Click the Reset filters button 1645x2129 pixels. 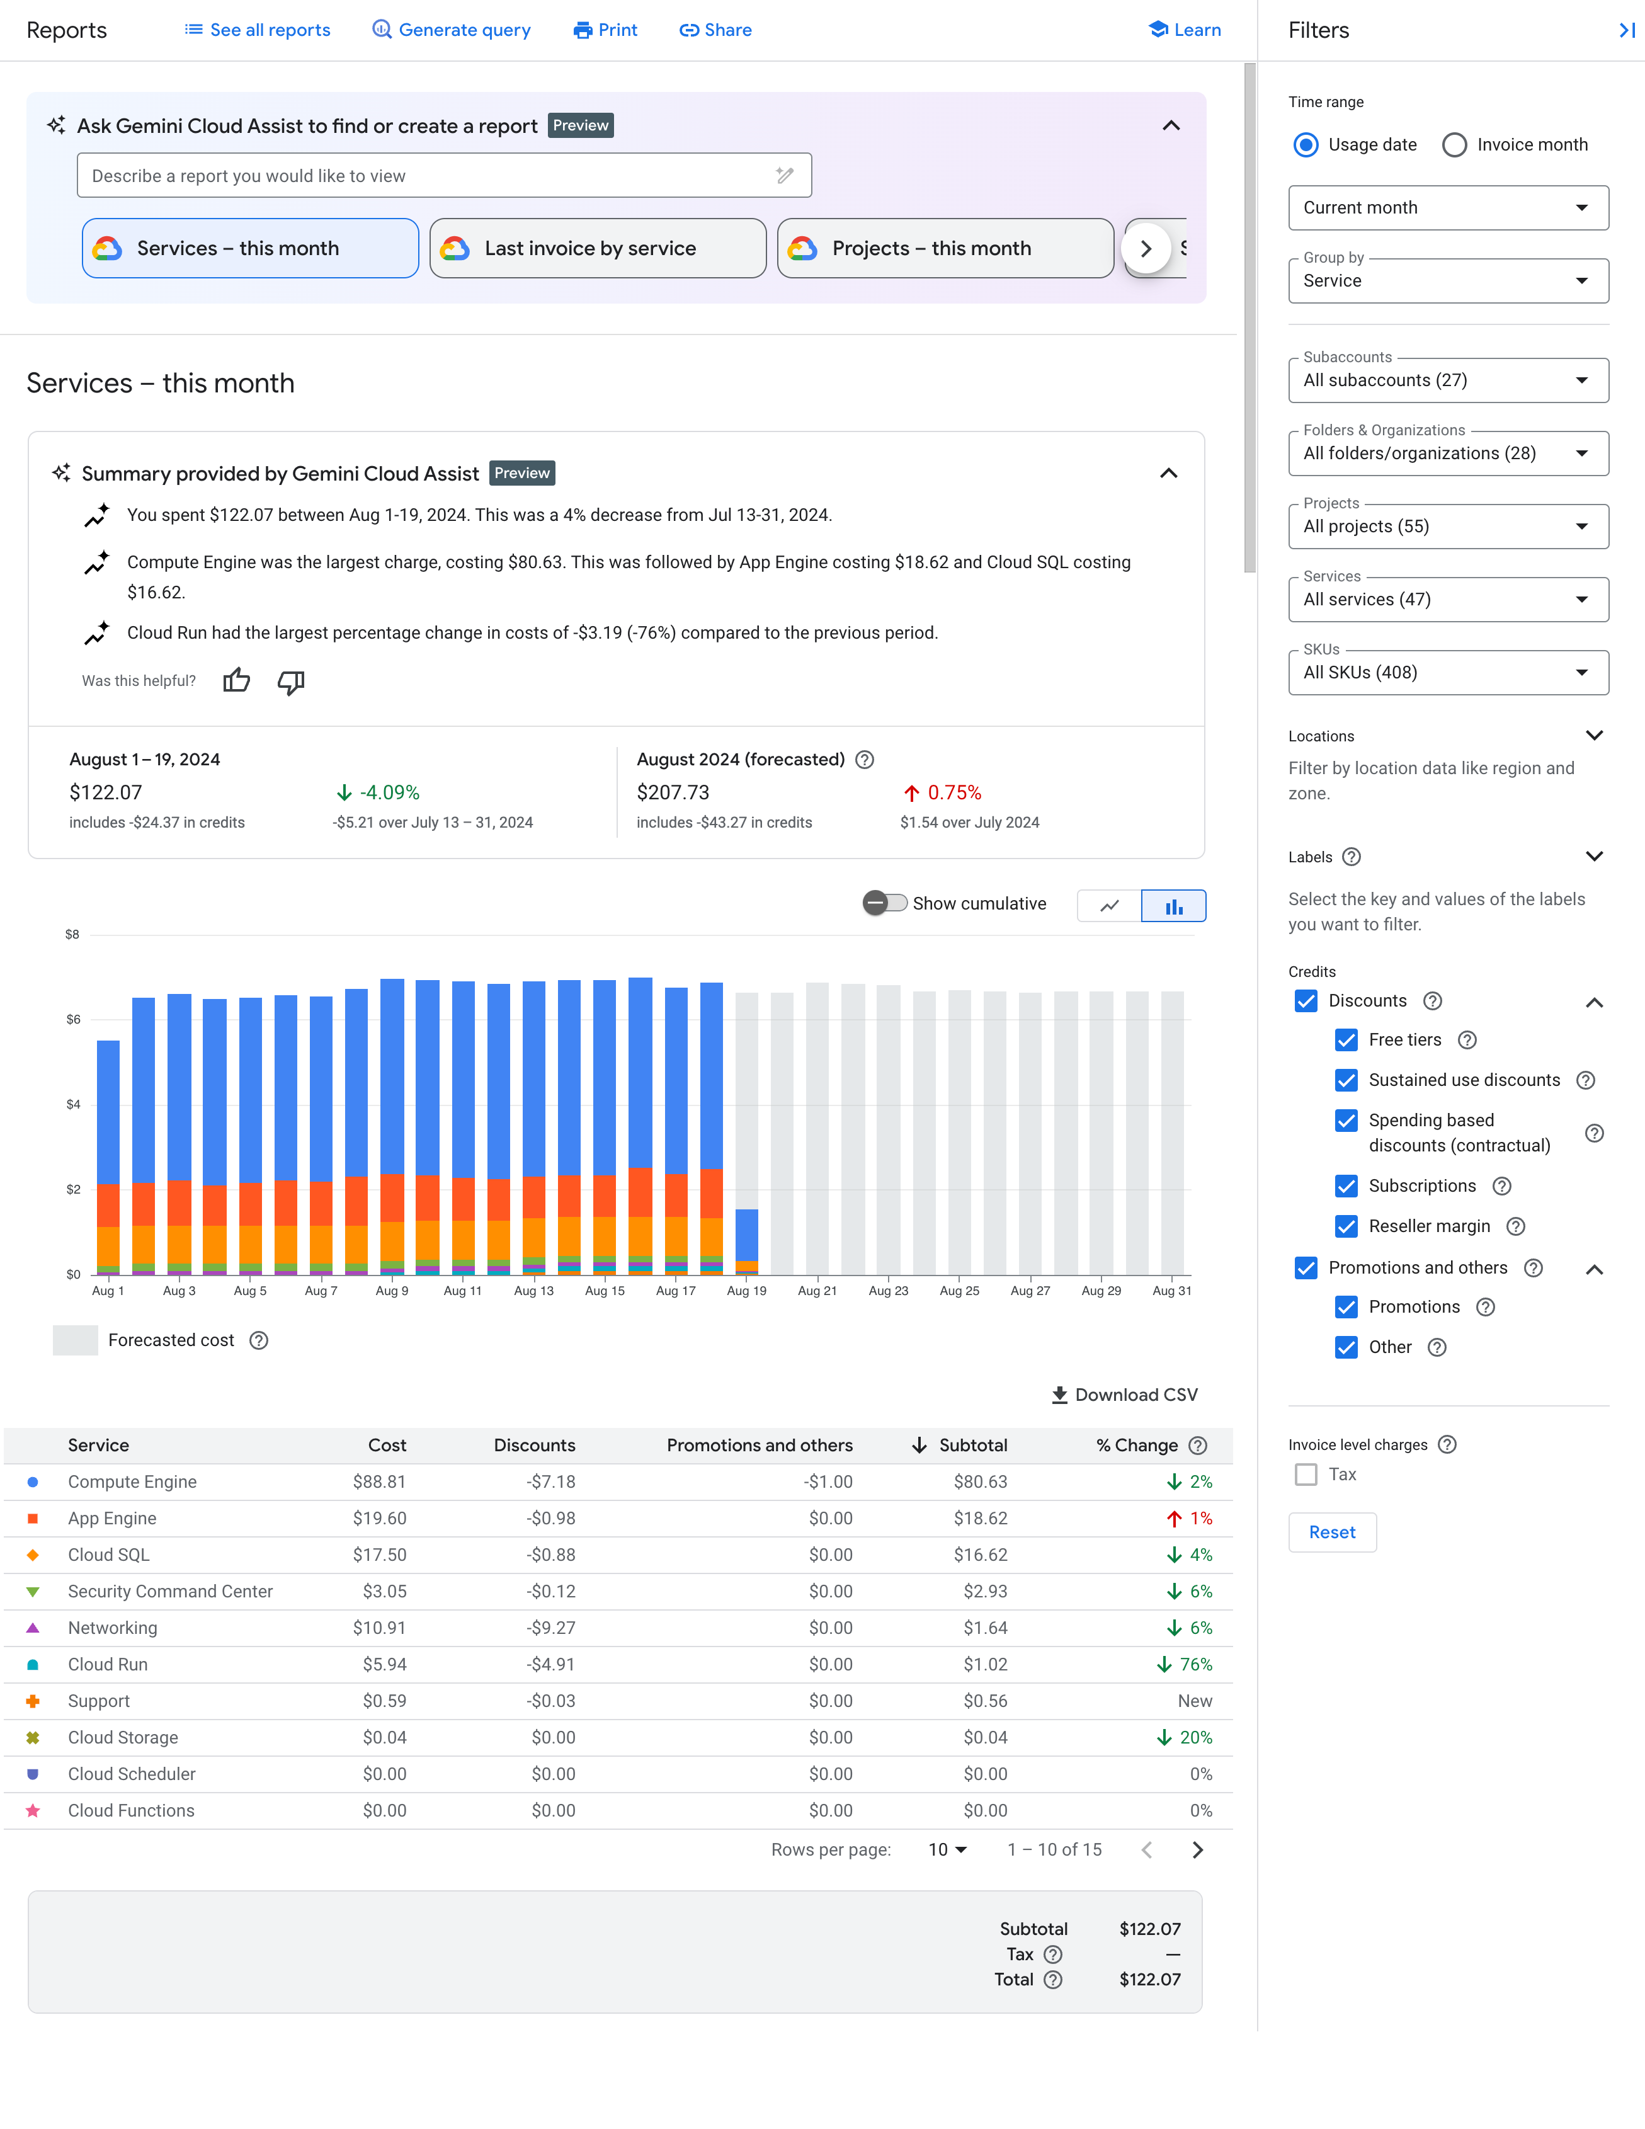pyautogui.click(x=1331, y=1531)
